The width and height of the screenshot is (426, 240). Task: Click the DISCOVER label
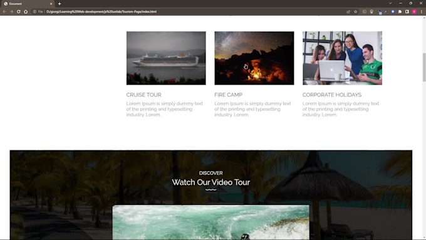coord(211,173)
